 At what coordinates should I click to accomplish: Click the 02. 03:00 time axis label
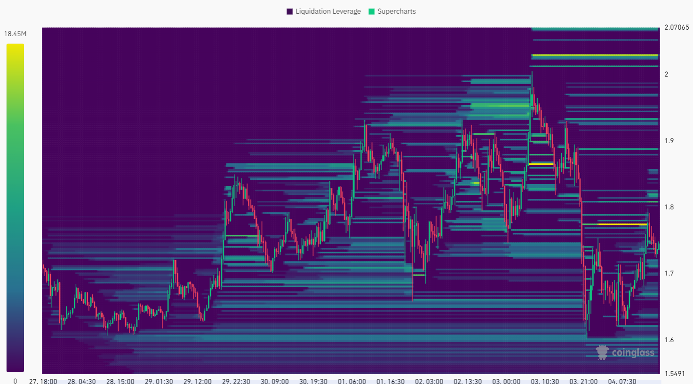[x=429, y=381]
